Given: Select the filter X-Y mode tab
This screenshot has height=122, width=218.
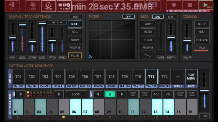Looking at the screenshot, I should (128, 17).
